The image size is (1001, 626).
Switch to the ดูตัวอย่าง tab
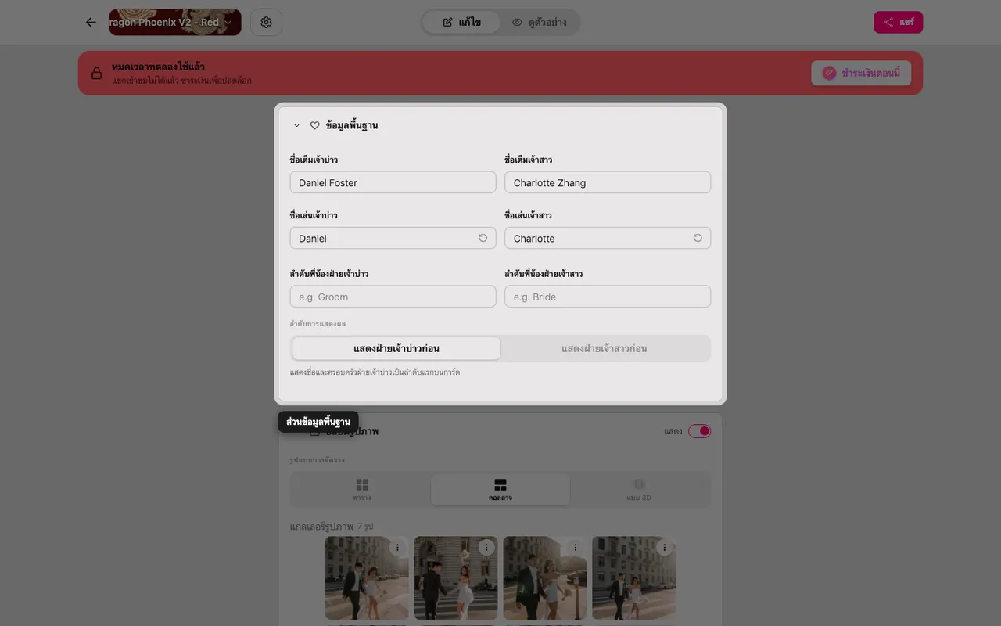pyautogui.click(x=539, y=22)
